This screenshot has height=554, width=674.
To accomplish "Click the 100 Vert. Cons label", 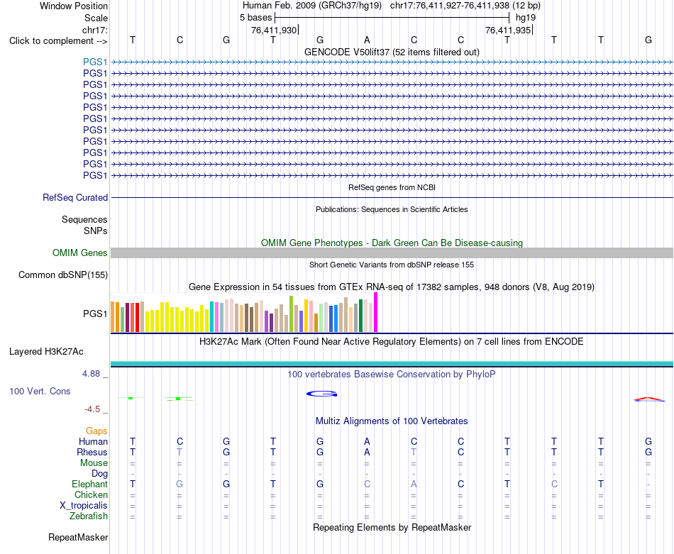I will point(40,391).
